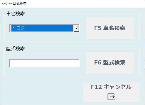Click the 車名検索 group box label
Image resolution: width=145 pixels, height=105 pixels.
[15, 14]
